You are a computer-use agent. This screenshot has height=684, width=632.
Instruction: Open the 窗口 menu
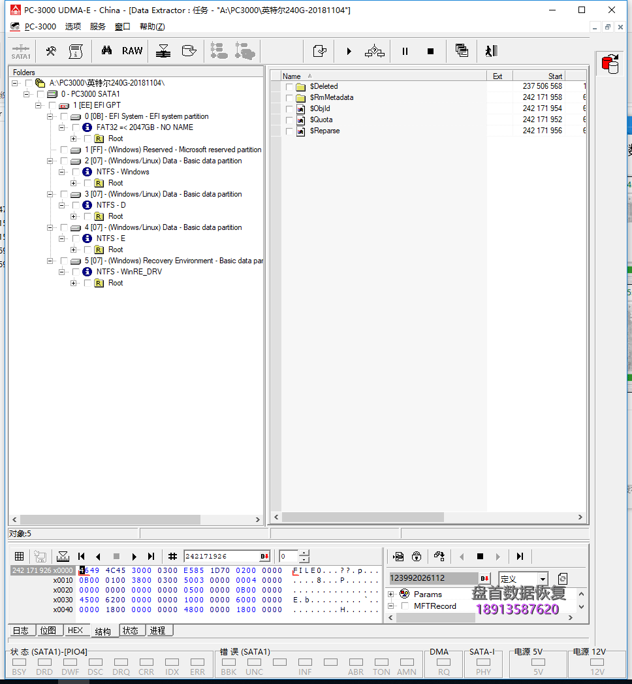click(123, 27)
